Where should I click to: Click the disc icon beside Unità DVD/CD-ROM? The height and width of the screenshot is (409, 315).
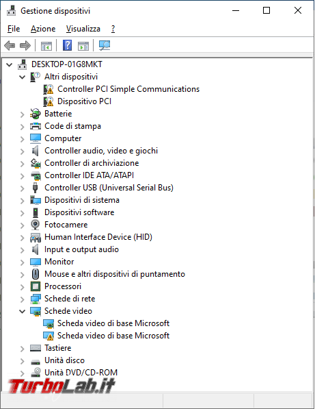36,373
